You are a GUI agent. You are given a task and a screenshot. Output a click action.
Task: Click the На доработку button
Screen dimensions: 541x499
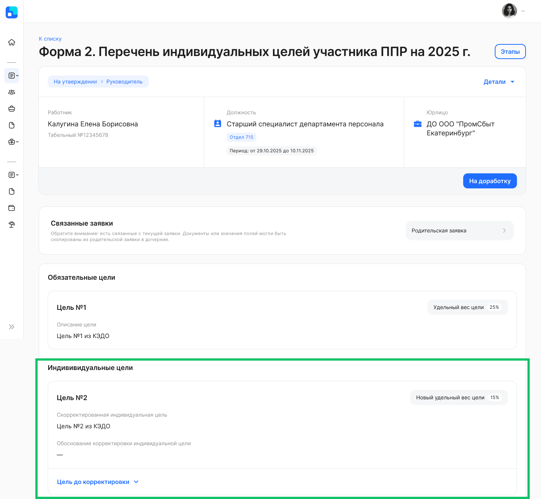[490, 181]
